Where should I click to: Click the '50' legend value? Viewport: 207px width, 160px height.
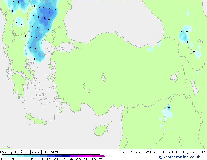(101, 159)
